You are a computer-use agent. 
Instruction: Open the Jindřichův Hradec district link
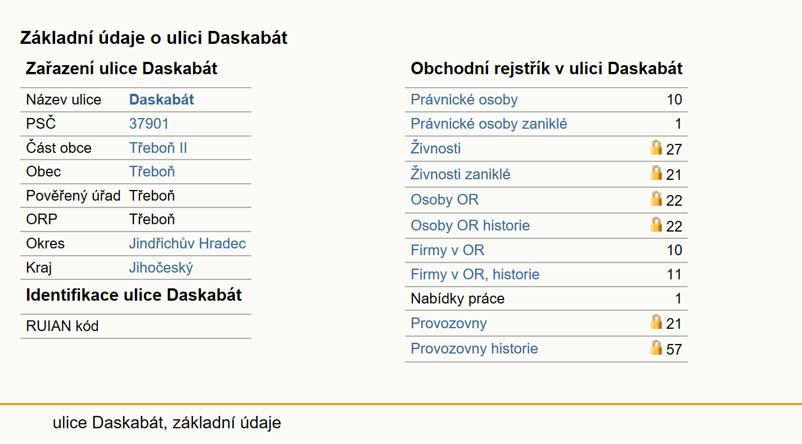187,243
